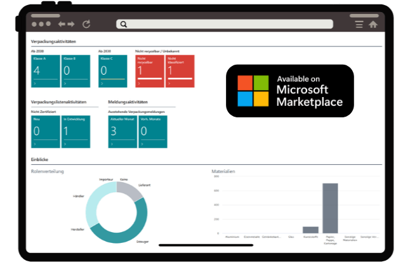This screenshot has height=267, width=410.
Task: Go to the home icon
Action: click(x=373, y=24)
